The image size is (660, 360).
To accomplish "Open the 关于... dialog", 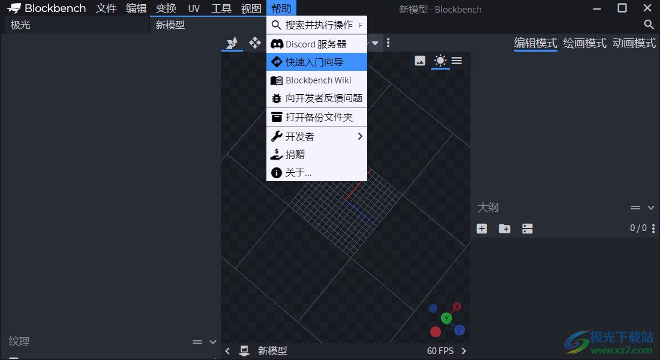I will click(317, 173).
